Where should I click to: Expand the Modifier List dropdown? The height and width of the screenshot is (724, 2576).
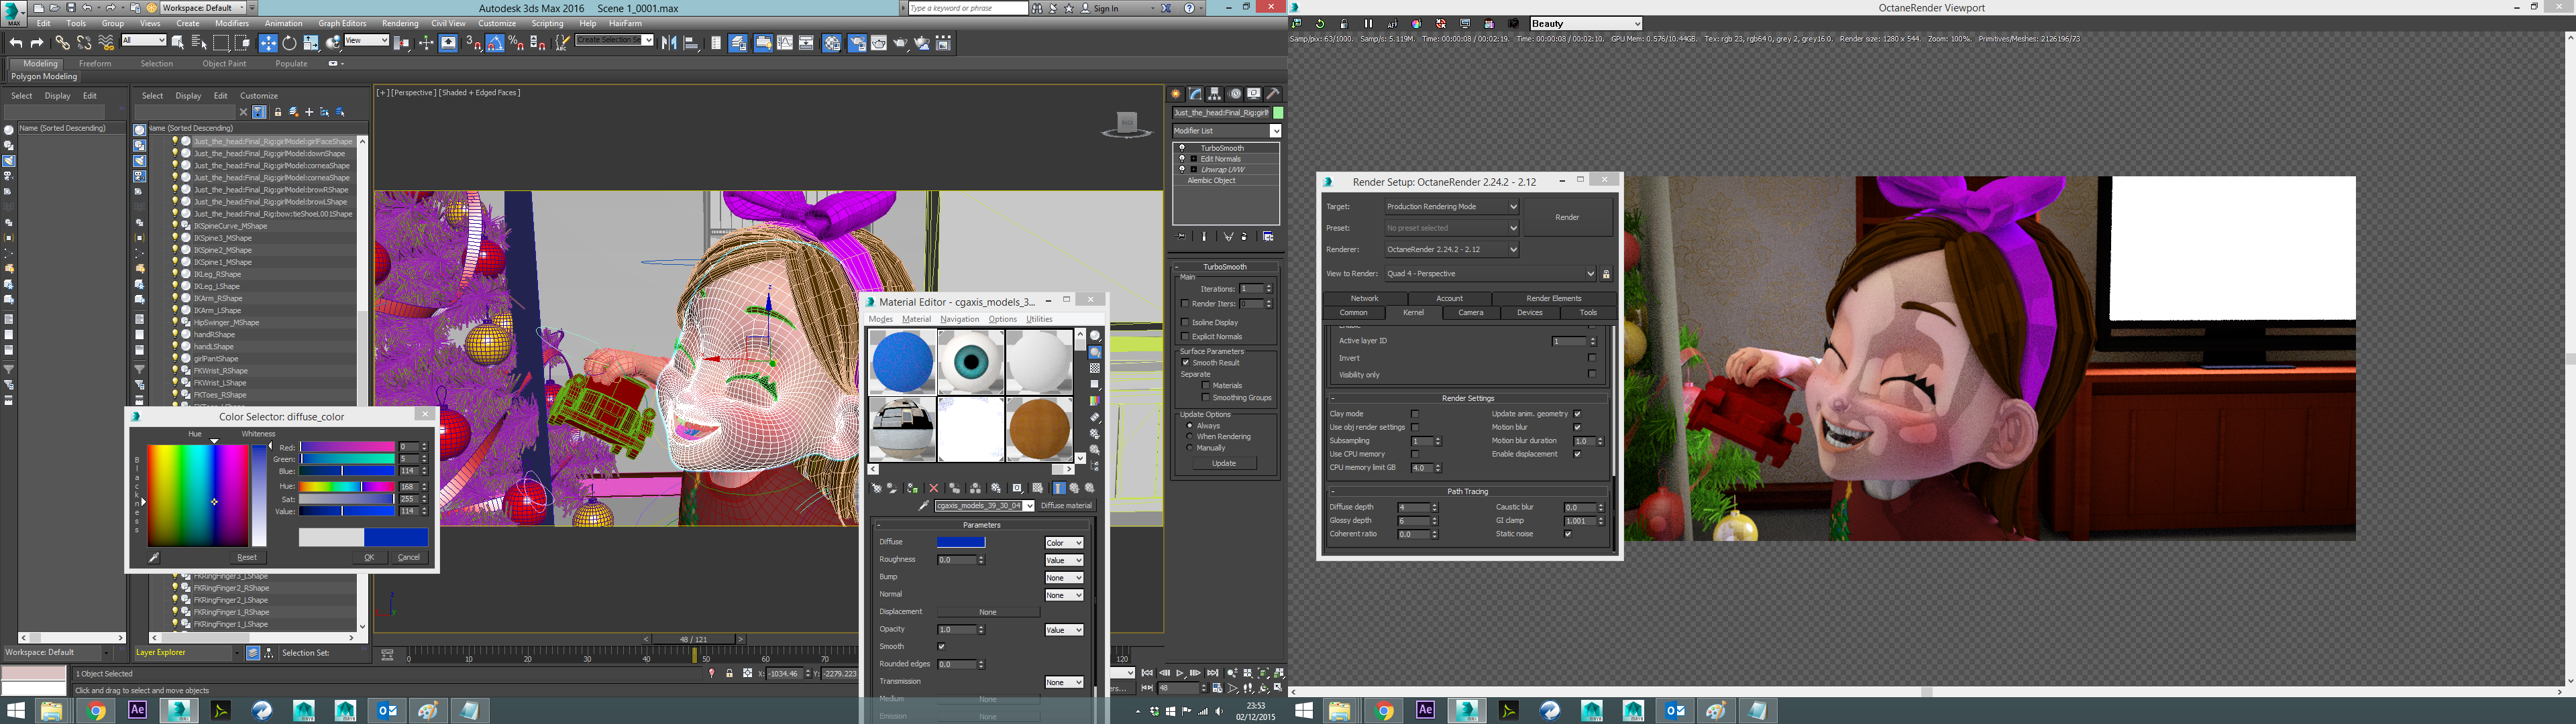tap(1275, 131)
